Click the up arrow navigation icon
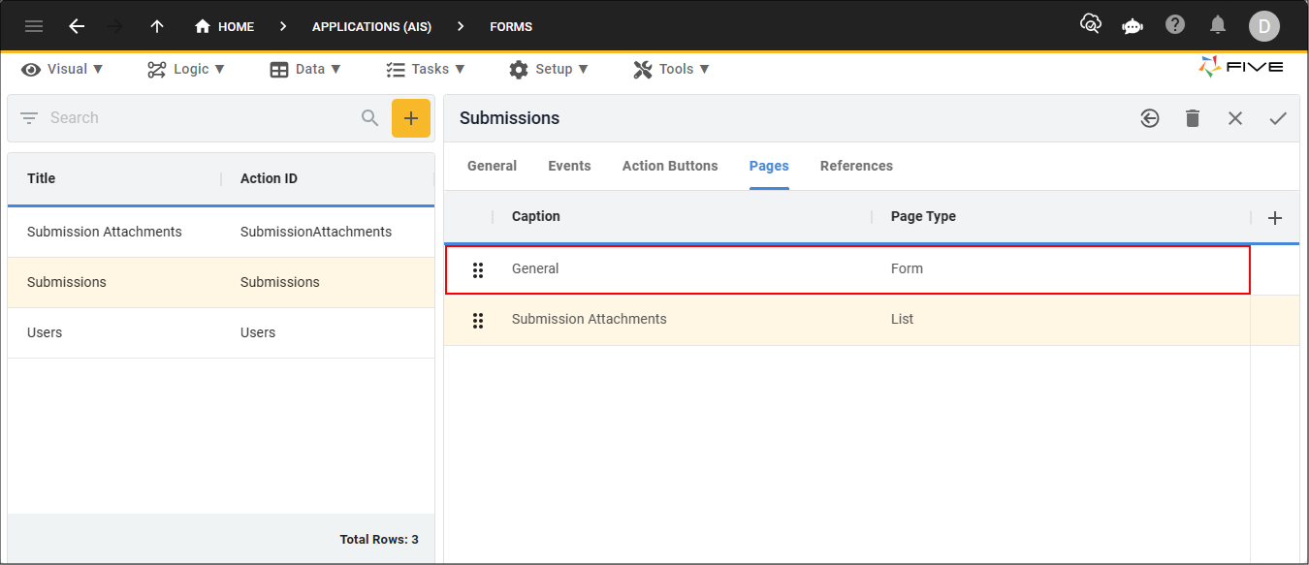 point(157,26)
